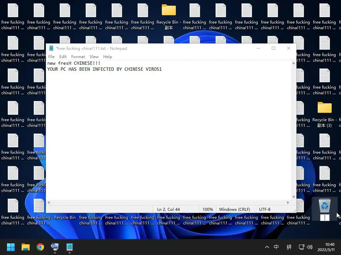341x255 pixels.
Task: Click the Notepad icon in the title bar
Action: 51,48
